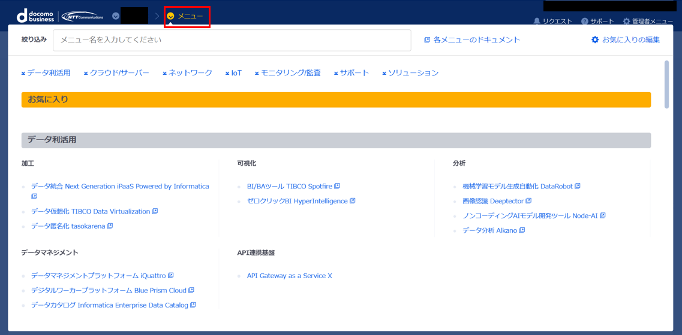Click the お気に入りの編集 gear icon
682x335 pixels.
click(595, 40)
